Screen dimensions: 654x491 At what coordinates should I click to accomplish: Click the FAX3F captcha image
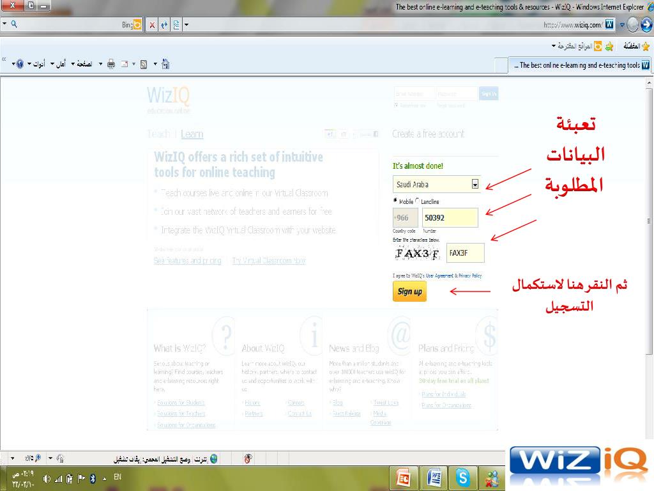pyautogui.click(x=416, y=253)
